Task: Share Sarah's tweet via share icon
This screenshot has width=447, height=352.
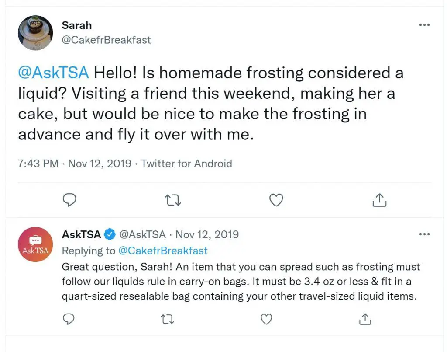Action: [379, 200]
